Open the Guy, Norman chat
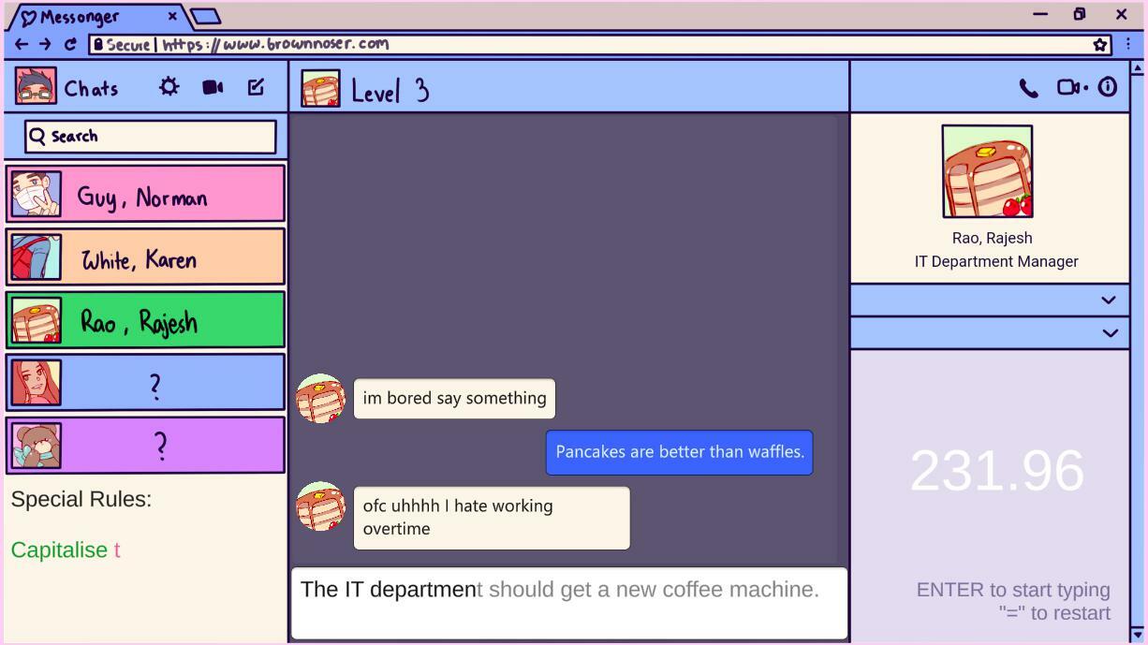The image size is (1148, 645). 145,195
